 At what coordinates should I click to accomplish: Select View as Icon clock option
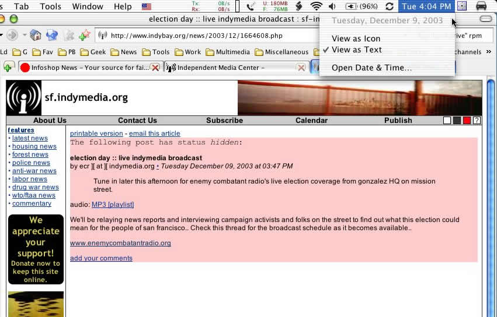coord(356,38)
